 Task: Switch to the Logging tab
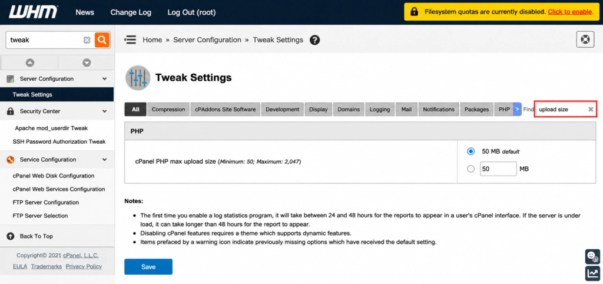(380, 109)
